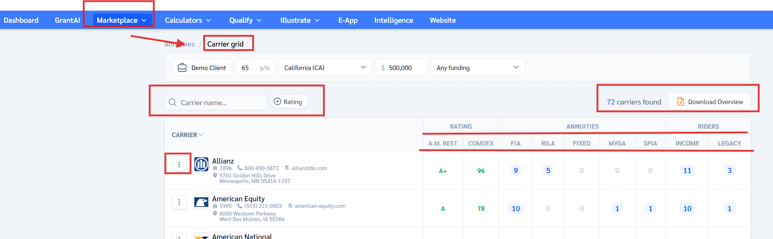The image size is (773, 239).
Task: Click the FIA column header
Action: (516, 143)
